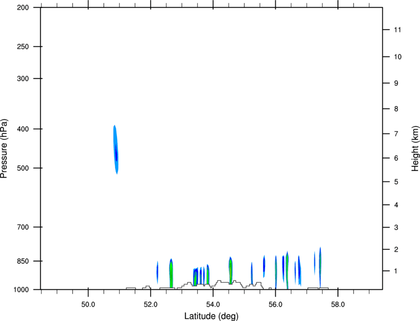This screenshot has height=321, width=420.
Task: Click the green contour column near latitude 54.6
Action: 230,271
